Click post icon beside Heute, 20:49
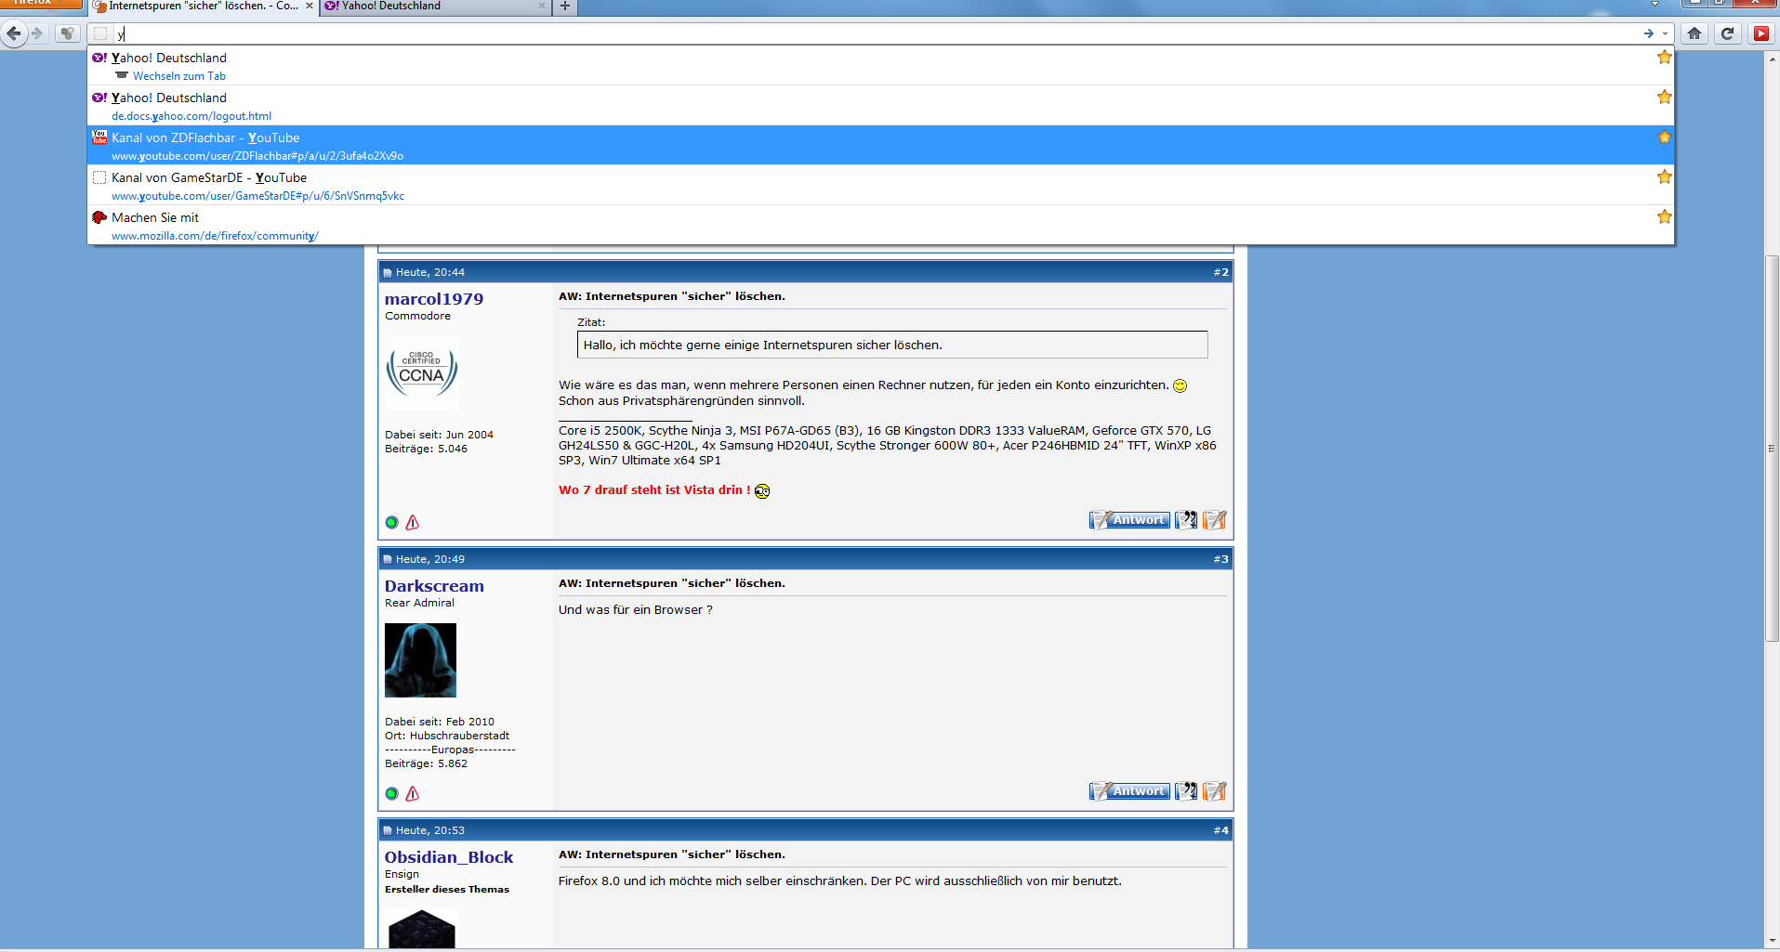The image size is (1780, 952). click(x=388, y=560)
